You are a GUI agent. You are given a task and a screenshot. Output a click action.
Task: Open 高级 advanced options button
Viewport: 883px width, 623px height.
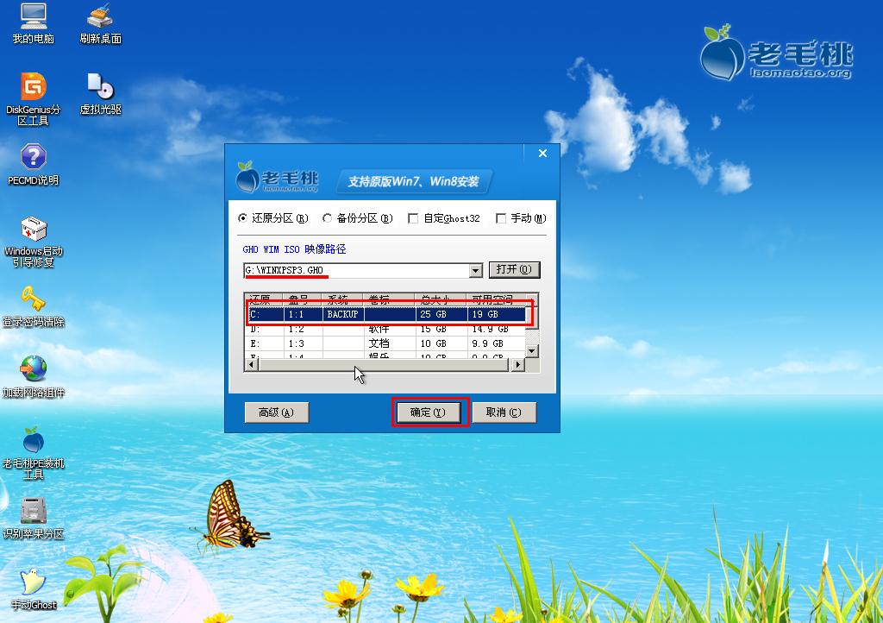(276, 412)
